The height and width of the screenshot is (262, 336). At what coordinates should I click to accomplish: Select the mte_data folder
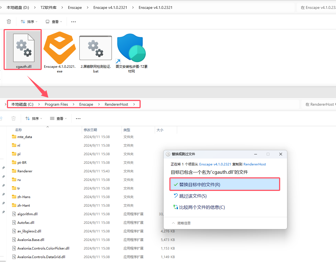(14, 137)
